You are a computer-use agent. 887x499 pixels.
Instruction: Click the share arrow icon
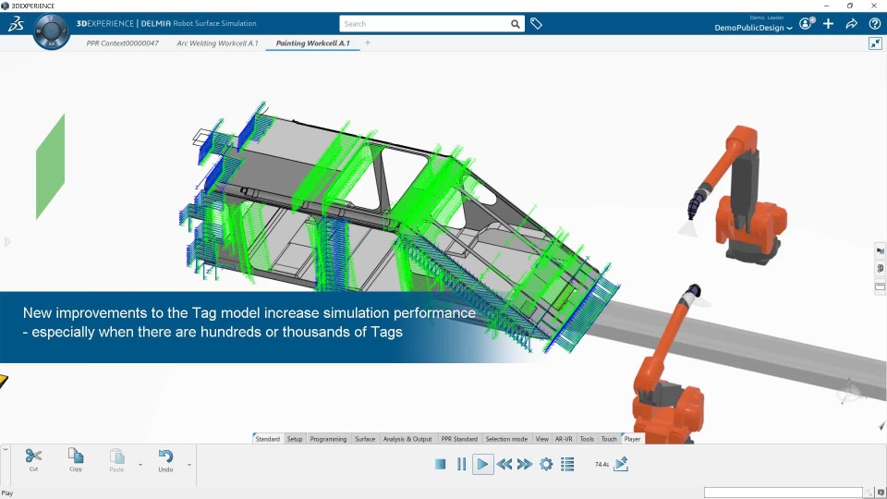tap(851, 24)
